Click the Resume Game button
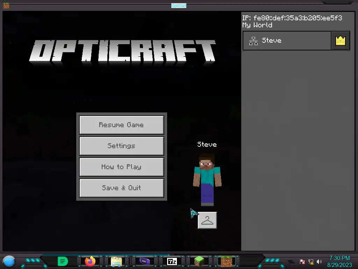This screenshot has height=269, width=358. [x=121, y=125]
